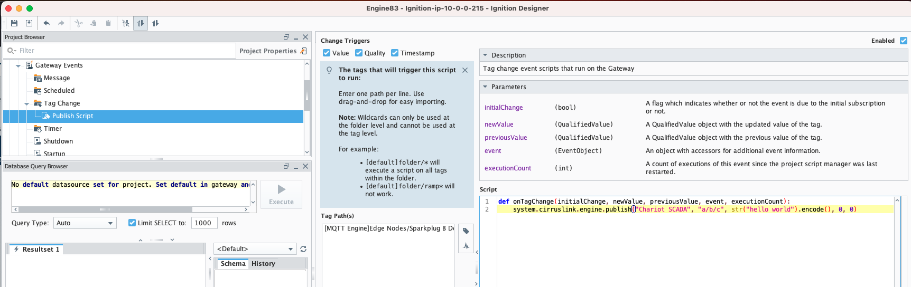Dismiss the blue tag trigger hint box

tap(465, 70)
